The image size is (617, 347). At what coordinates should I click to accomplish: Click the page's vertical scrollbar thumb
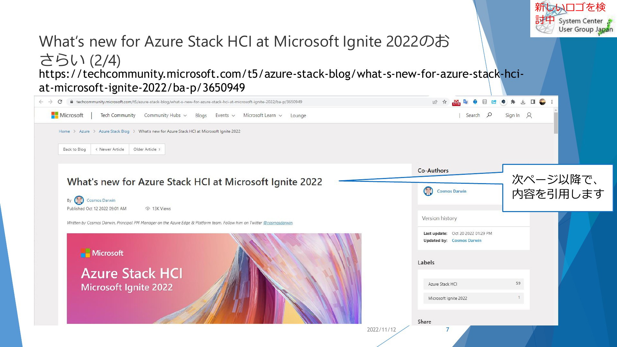pyautogui.click(x=556, y=123)
